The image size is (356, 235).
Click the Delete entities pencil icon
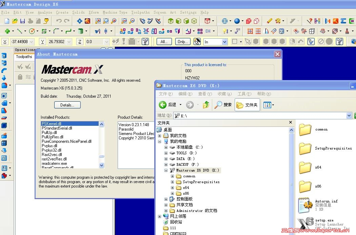pyautogui.click(x=270, y=21)
